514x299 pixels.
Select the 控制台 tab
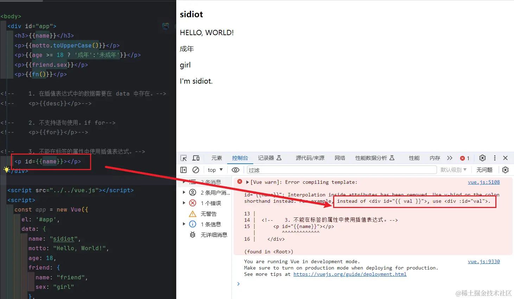[240, 158]
